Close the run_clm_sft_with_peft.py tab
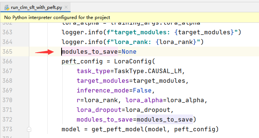This screenshot has height=138, width=259. point(66,7)
